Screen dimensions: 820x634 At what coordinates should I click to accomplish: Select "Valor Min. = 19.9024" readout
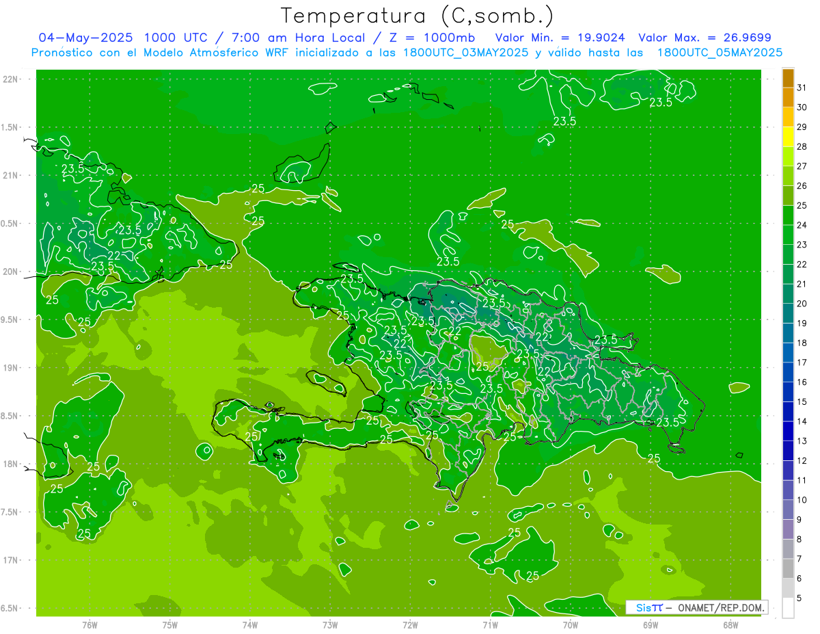560,38
